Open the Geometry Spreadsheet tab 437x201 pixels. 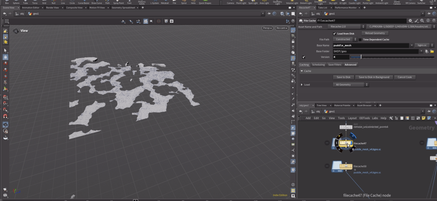(x=124, y=7)
